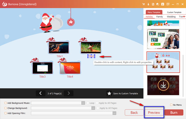186x119 pixels.
Task: Click the Title3 text label
Action: point(42,77)
